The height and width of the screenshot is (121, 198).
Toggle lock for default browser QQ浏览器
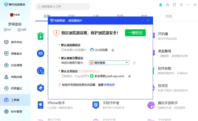[113, 50]
